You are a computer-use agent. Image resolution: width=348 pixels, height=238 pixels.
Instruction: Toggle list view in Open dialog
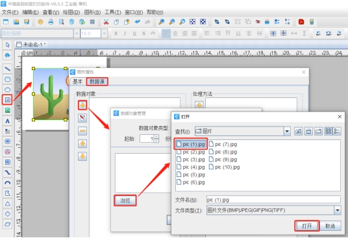pyautogui.click(x=337, y=131)
